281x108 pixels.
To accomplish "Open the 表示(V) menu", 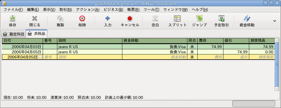I will (49, 10).
